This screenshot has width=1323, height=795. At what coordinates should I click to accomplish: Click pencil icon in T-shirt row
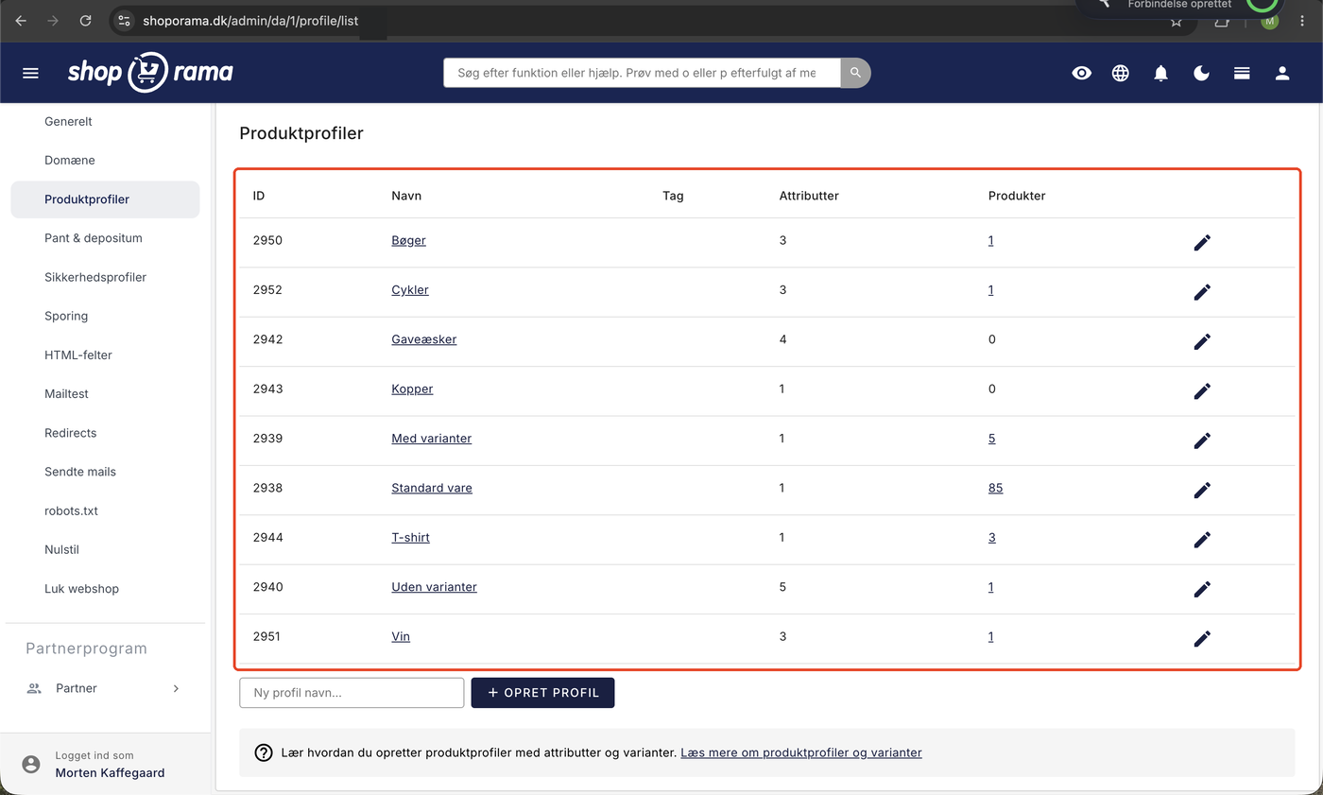pos(1202,539)
